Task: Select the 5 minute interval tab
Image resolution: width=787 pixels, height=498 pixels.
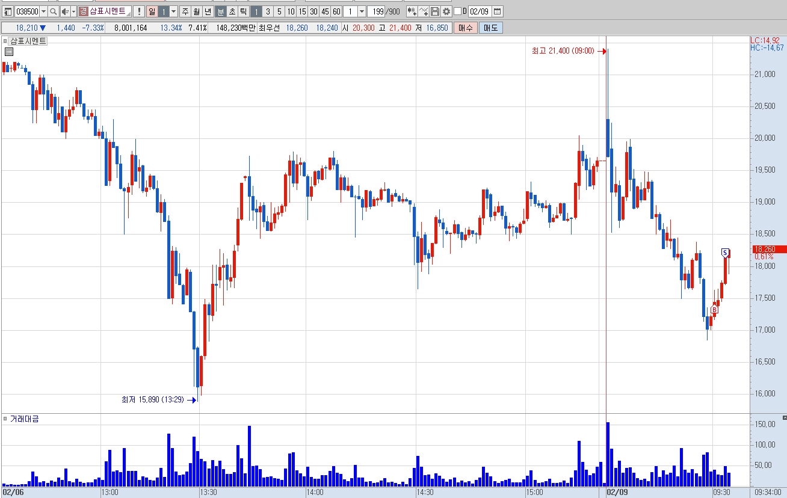Action: click(x=279, y=11)
